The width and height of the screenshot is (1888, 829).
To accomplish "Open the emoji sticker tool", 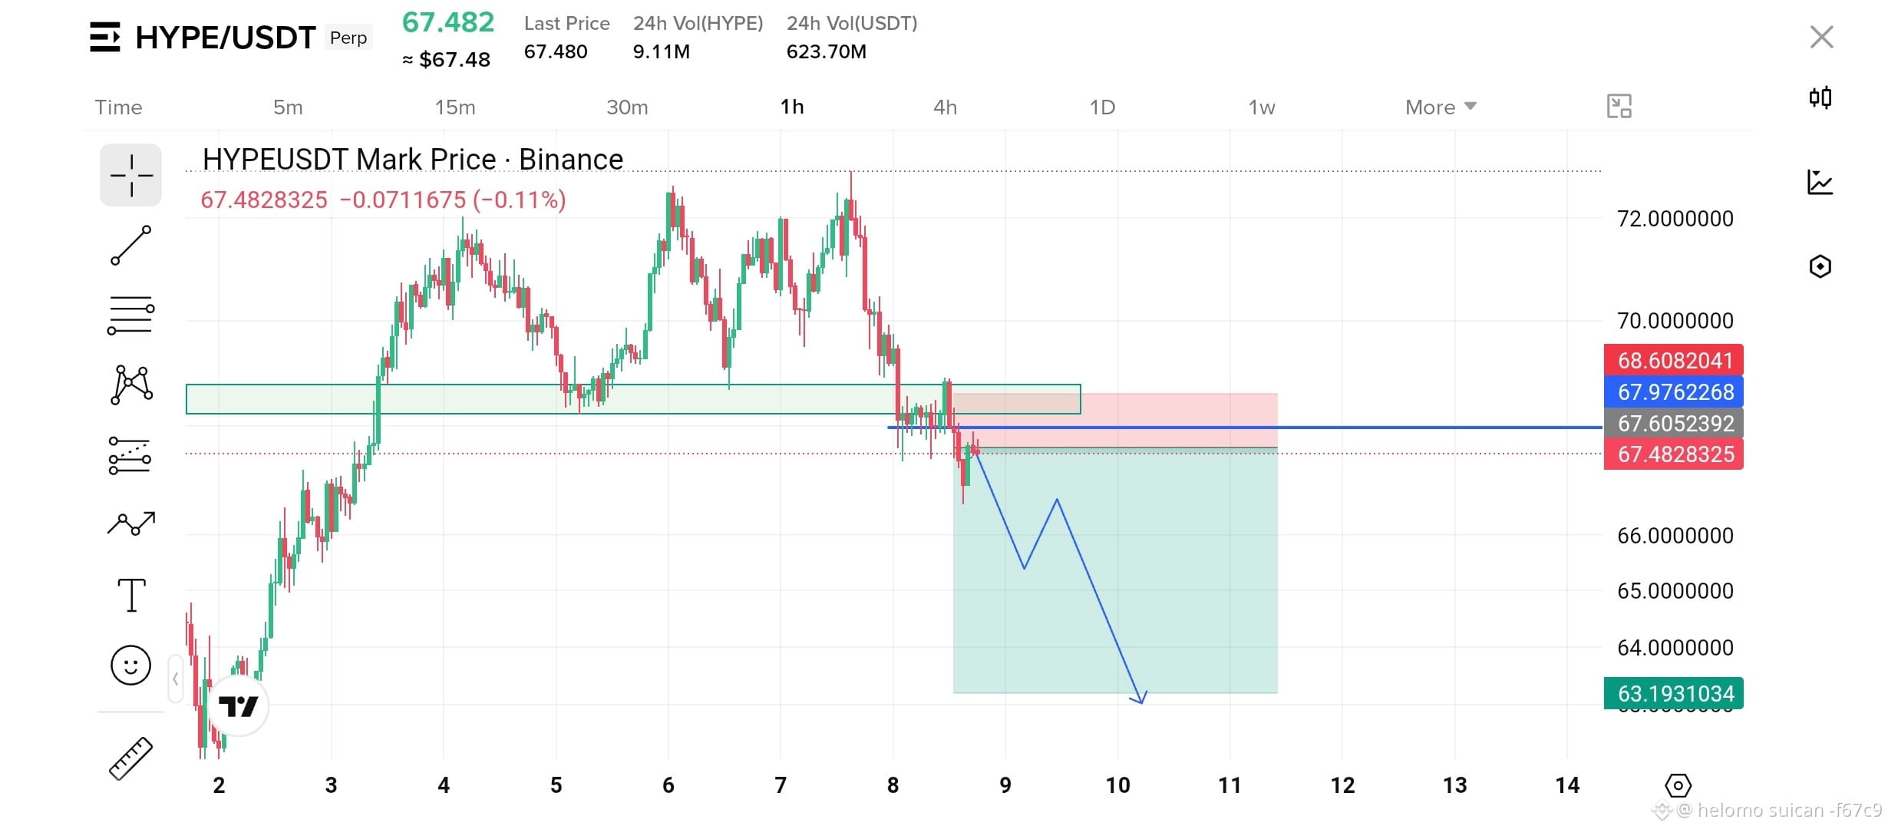I will (131, 665).
